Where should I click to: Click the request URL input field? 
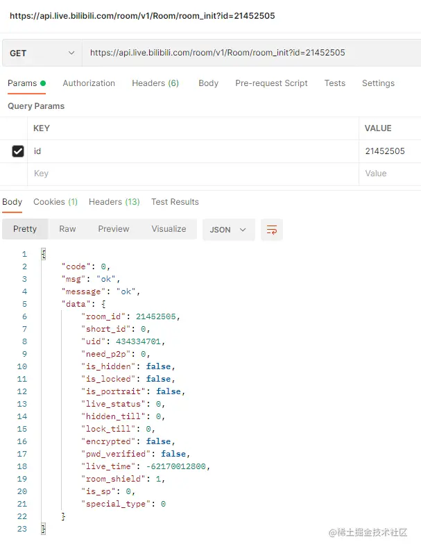pos(251,53)
